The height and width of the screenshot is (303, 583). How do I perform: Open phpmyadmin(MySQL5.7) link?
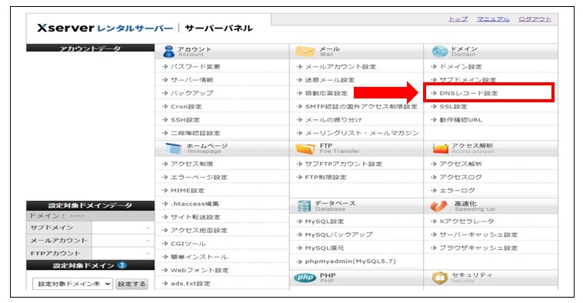[350, 261]
